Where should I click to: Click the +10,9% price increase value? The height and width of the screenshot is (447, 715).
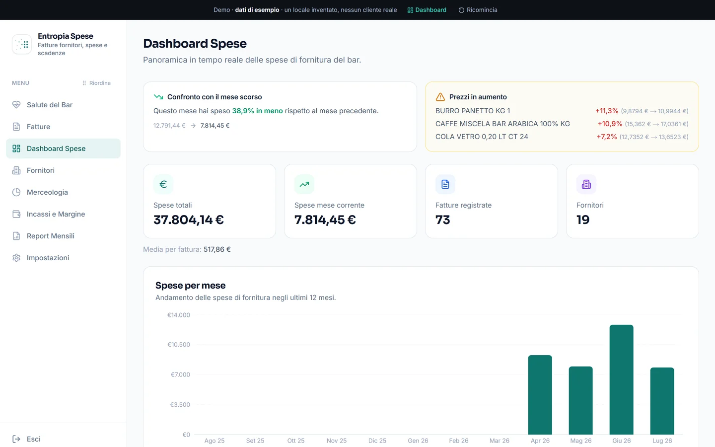pos(610,124)
